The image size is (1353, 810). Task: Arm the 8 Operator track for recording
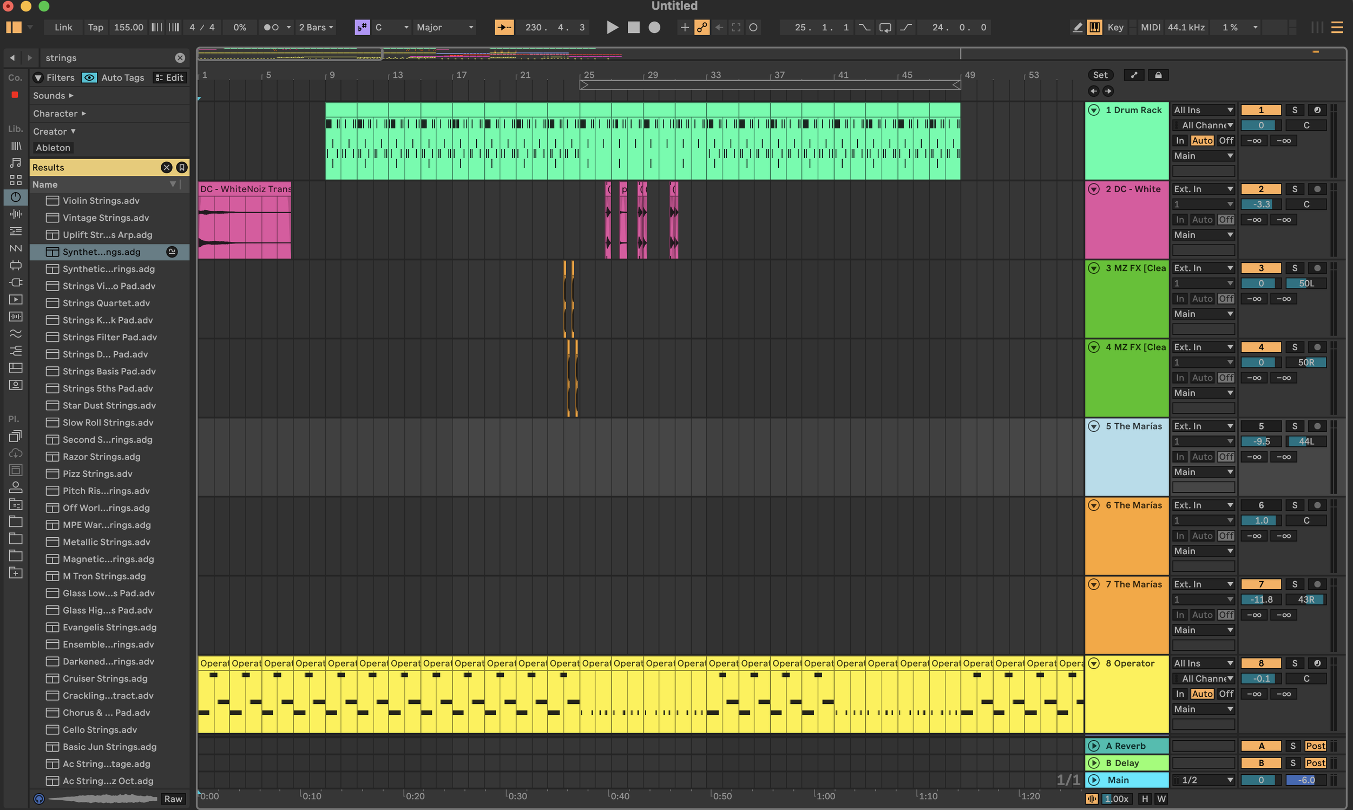tap(1317, 663)
